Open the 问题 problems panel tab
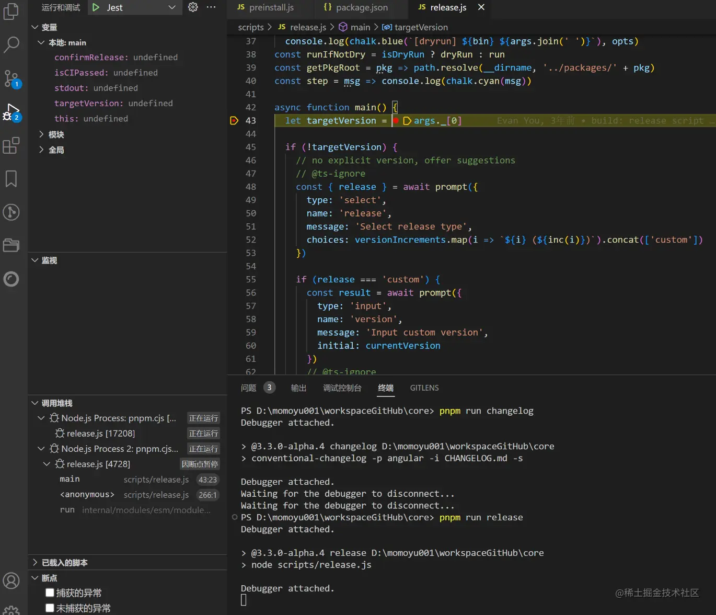 pyautogui.click(x=249, y=388)
